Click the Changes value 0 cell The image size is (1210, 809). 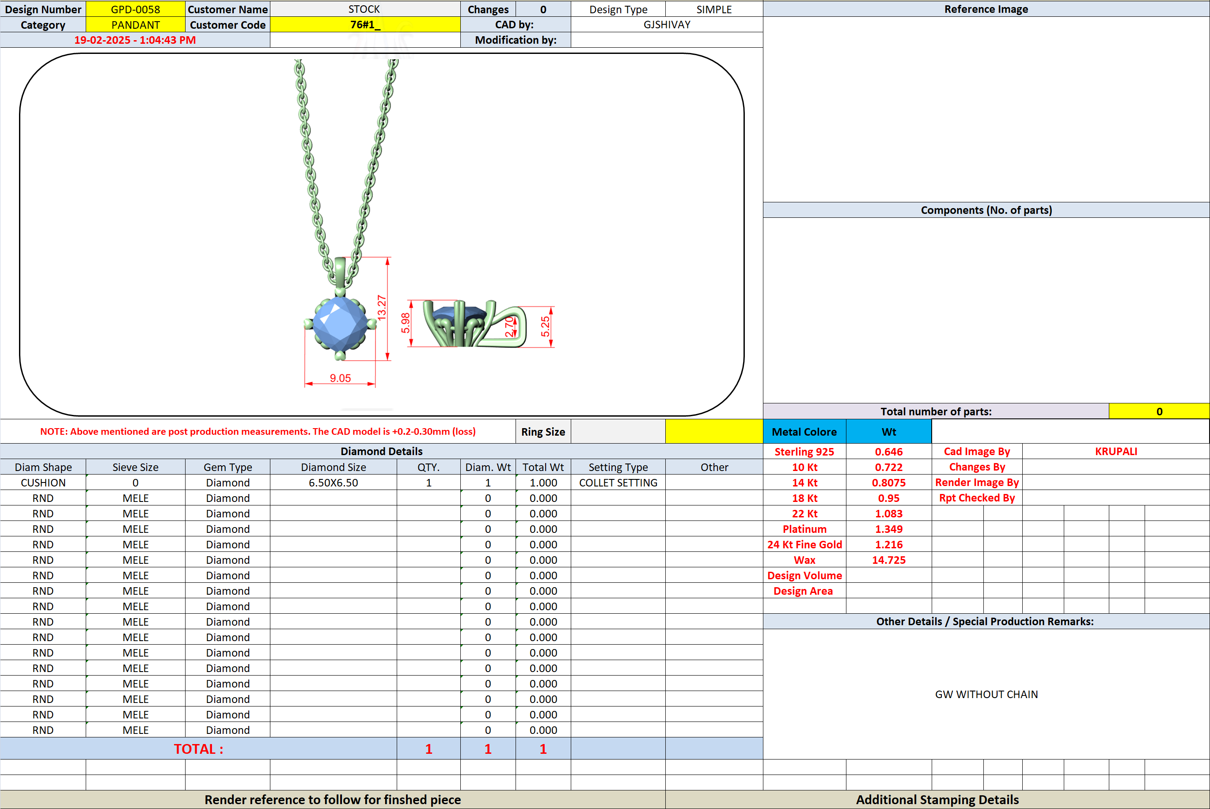(x=543, y=9)
